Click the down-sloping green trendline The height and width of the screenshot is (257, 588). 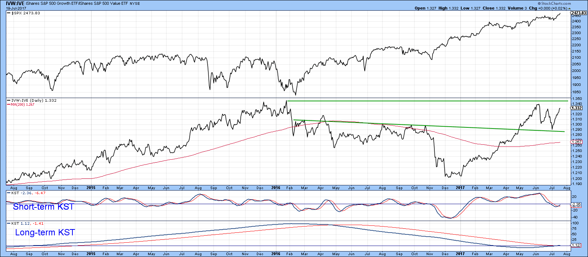(429, 126)
